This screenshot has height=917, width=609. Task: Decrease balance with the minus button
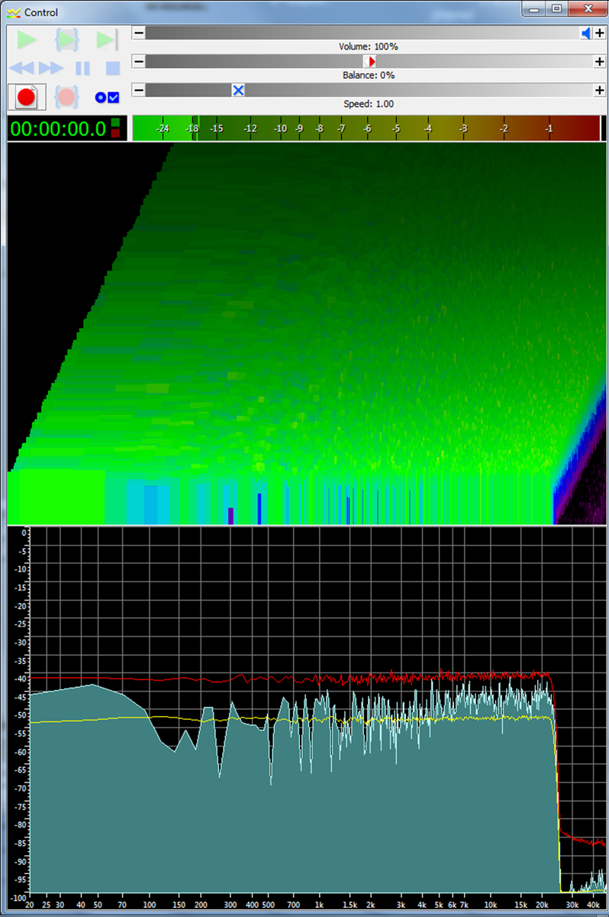pyautogui.click(x=139, y=61)
